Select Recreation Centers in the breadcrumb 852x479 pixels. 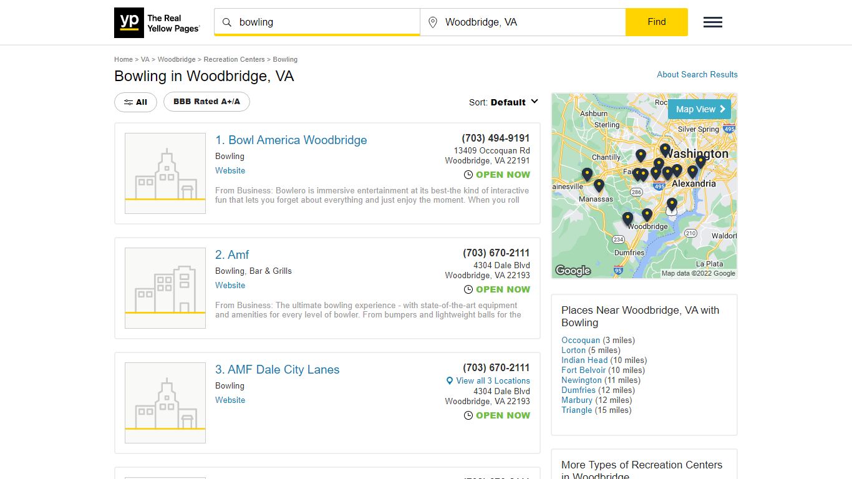(234, 59)
